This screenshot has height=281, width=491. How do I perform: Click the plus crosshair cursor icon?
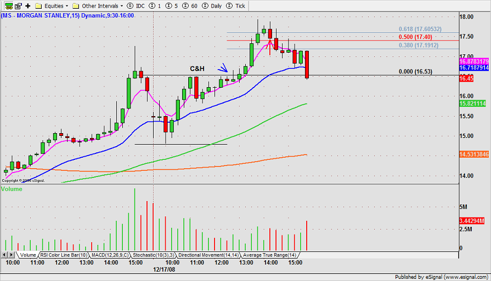(x=28, y=5)
